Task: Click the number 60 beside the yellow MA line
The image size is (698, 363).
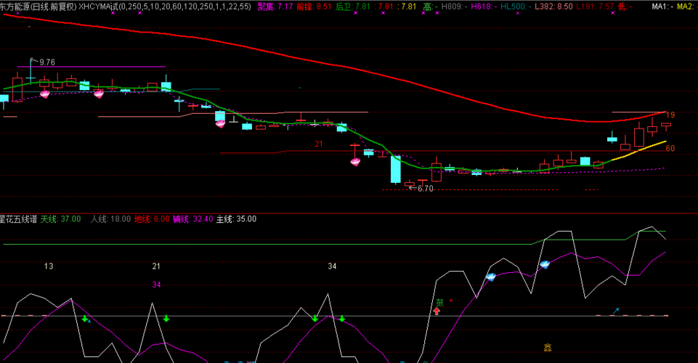Action: (x=670, y=148)
